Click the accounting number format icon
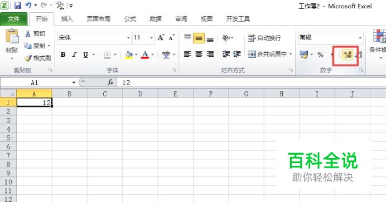Screen dimensions: 386x202 point(304,55)
